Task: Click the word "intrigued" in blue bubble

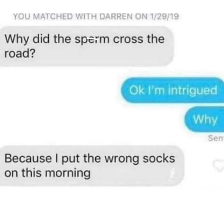Action: [193, 91]
